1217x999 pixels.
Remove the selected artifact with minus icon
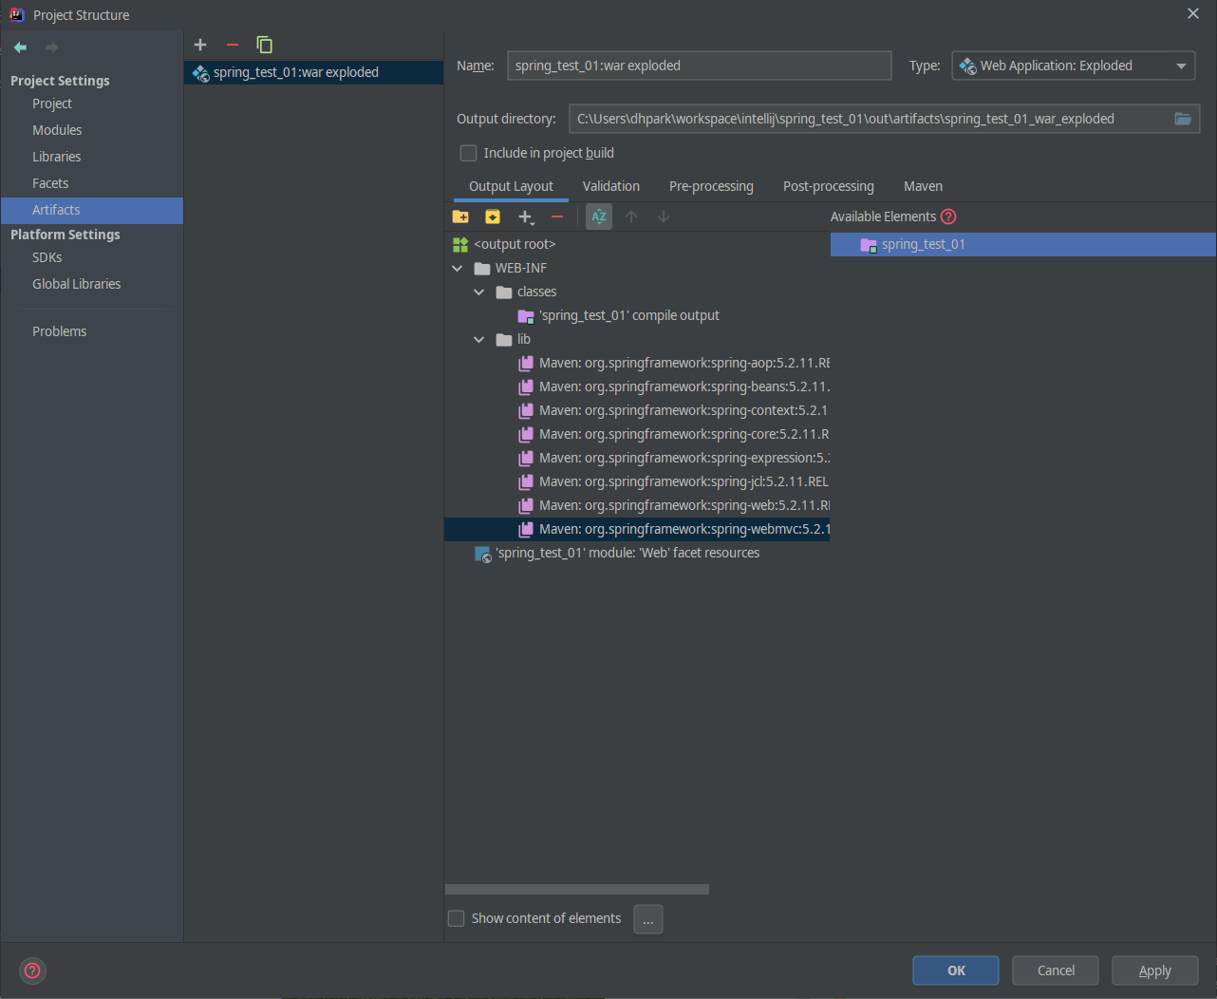(x=233, y=45)
